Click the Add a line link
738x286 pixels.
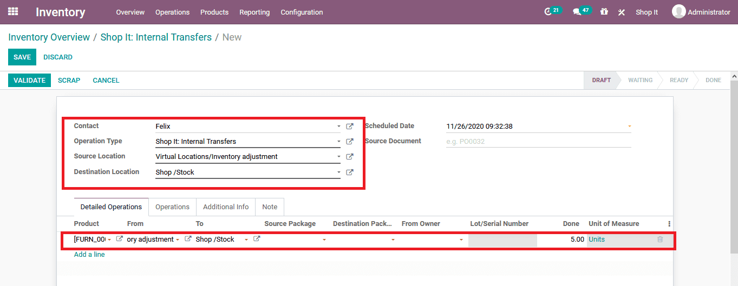tap(89, 255)
